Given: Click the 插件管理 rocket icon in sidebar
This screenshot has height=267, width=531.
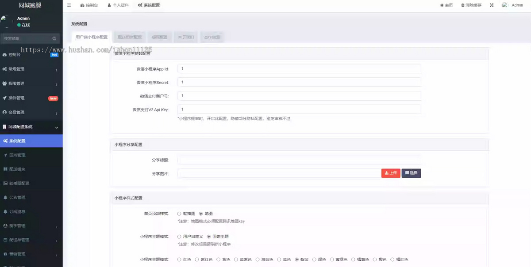Looking at the screenshot, I should click(4, 98).
